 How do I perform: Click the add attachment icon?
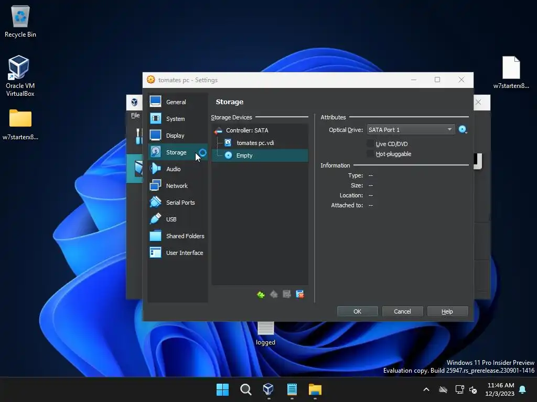287,294
